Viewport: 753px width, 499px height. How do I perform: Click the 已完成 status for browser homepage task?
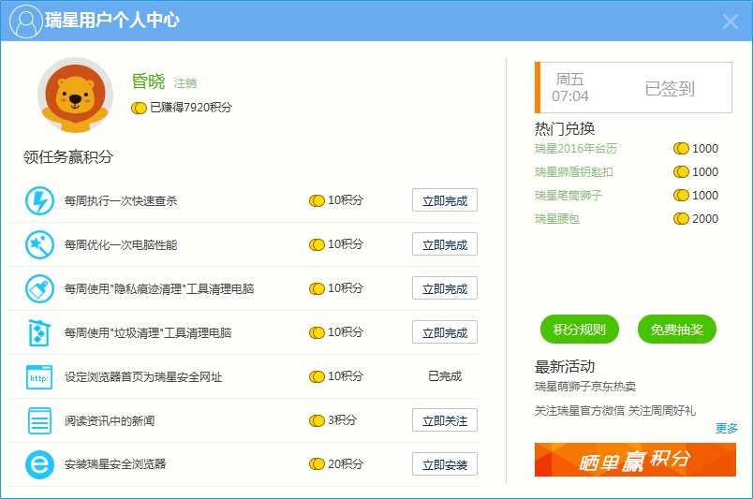(x=445, y=376)
